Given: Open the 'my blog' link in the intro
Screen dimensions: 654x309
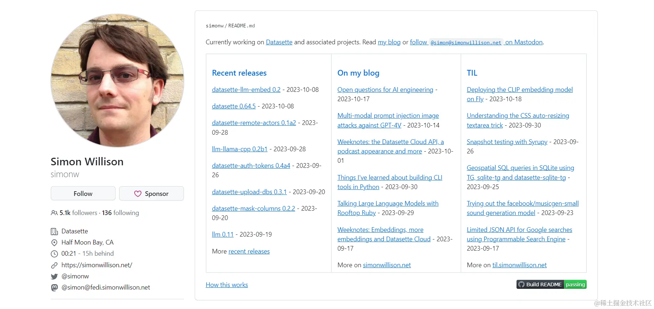Looking at the screenshot, I should [x=389, y=42].
